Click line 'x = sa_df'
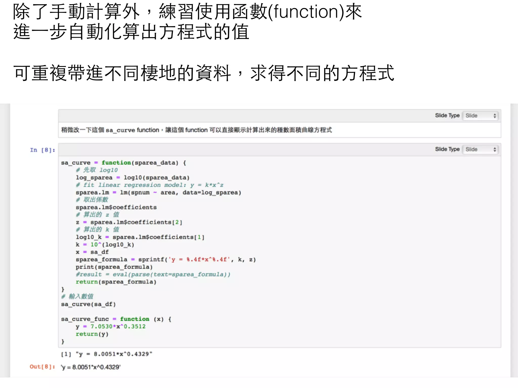The width and height of the screenshot is (518, 388). pos(92,252)
